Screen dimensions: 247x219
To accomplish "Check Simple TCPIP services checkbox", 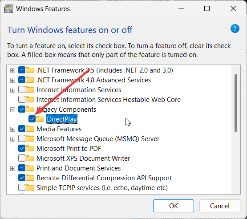I will tap(22, 188).
